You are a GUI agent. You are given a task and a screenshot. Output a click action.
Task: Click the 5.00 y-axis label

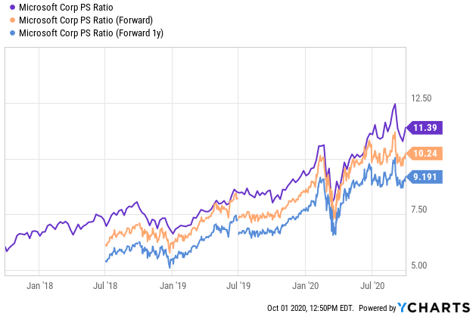(x=419, y=266)
